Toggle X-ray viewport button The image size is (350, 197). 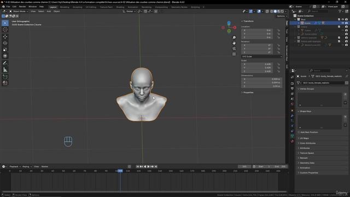(x=267, y=11)
